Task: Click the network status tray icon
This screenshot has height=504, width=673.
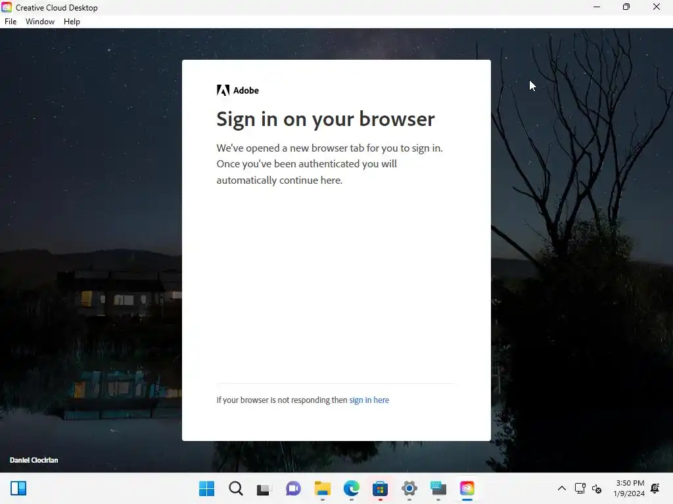Action: pyautogui.click(x=580, y=488)
